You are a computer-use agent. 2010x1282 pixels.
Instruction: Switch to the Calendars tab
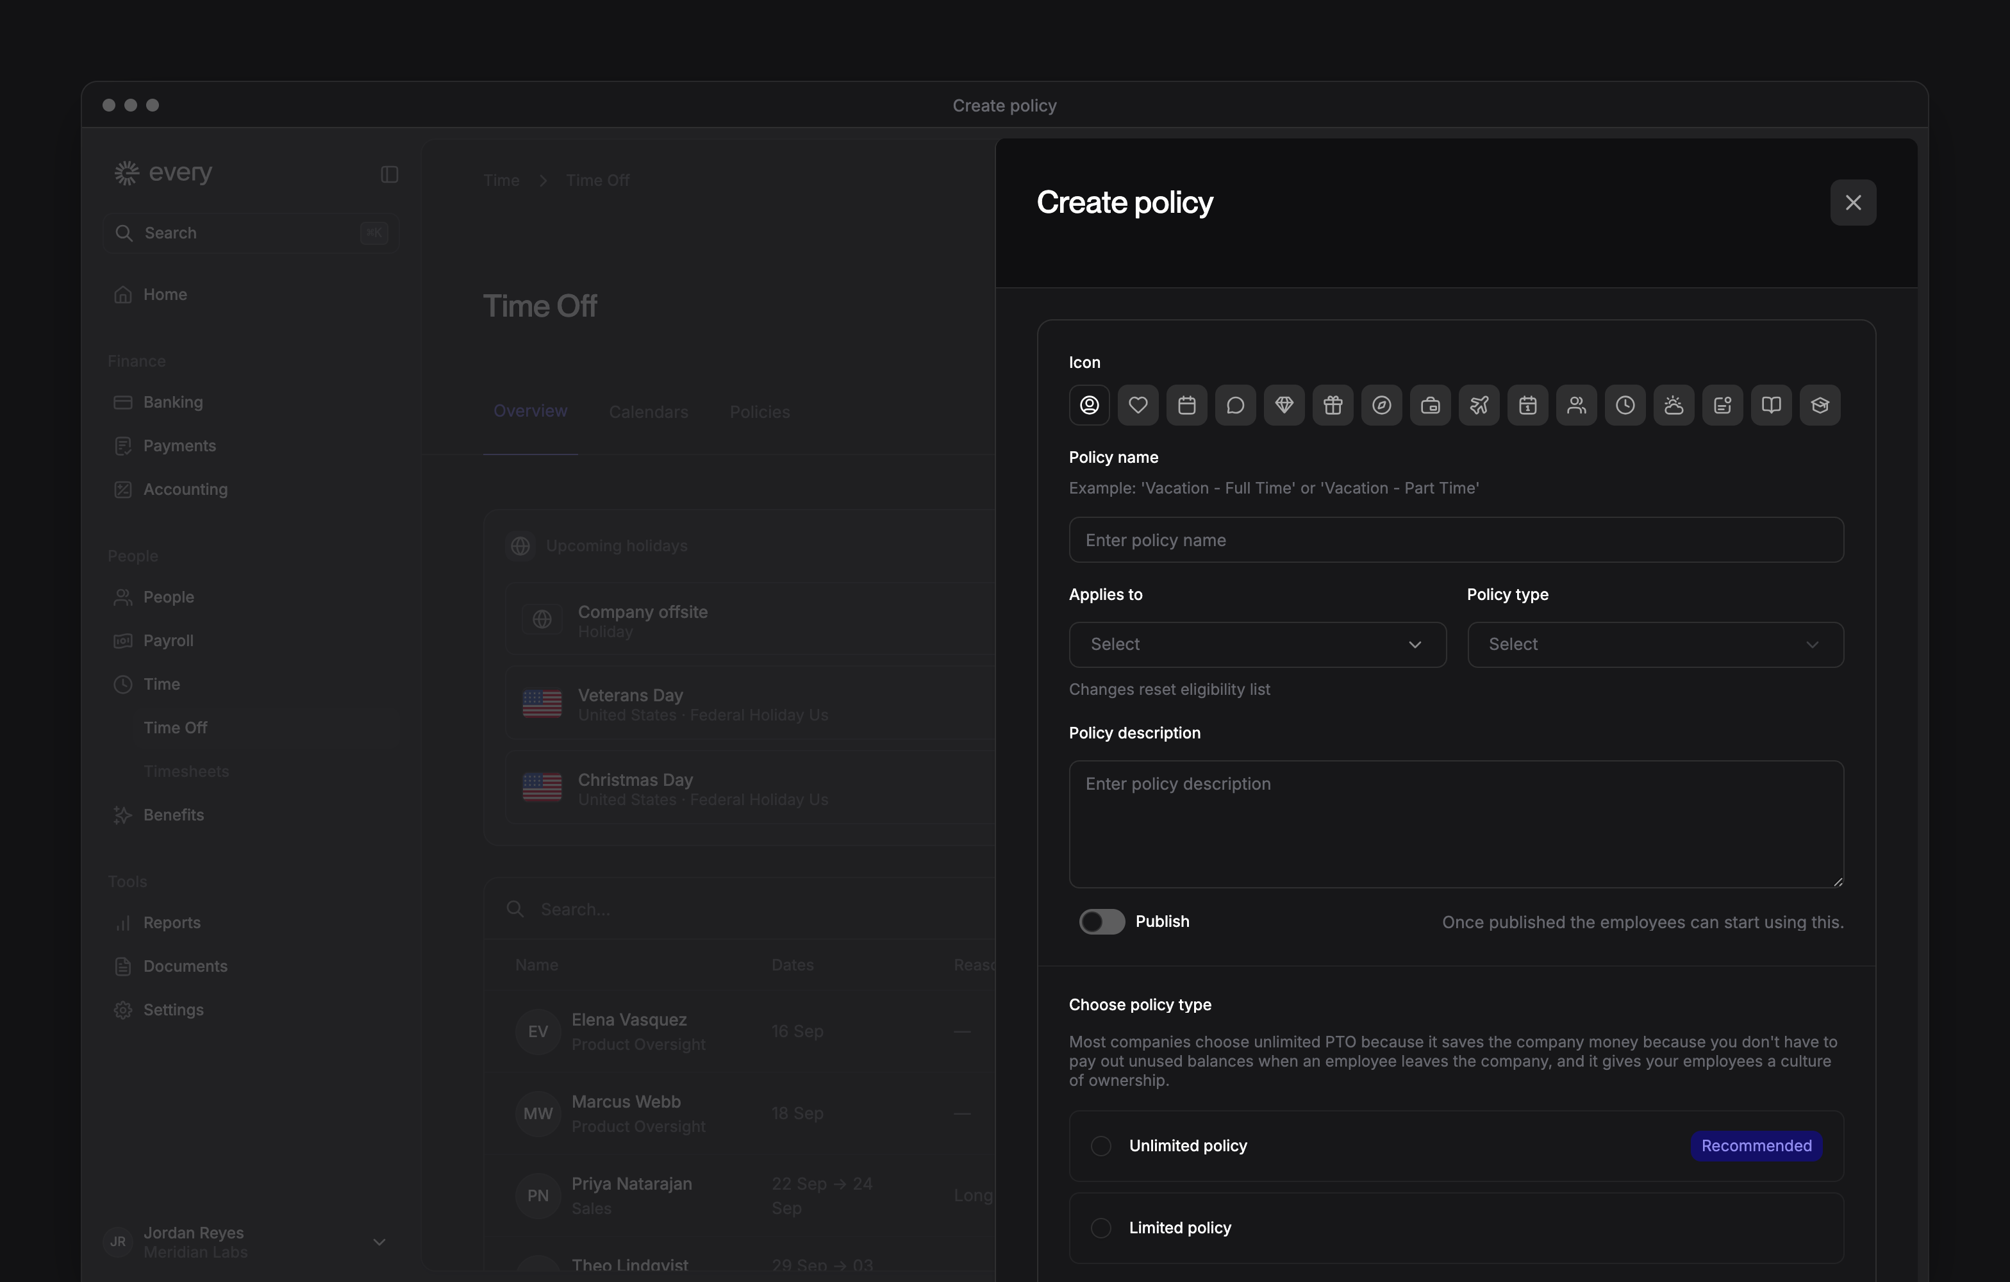649,412
